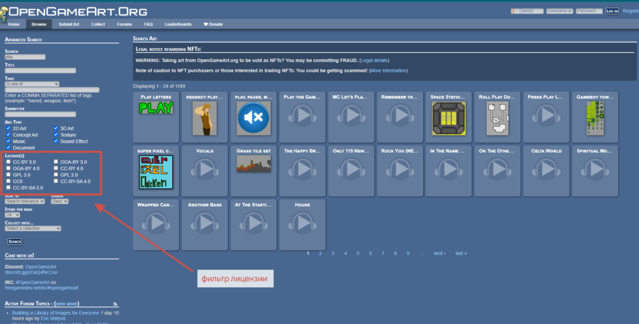
Task: Play the 'Celta World' audio preview
Action: pos(546,169)
